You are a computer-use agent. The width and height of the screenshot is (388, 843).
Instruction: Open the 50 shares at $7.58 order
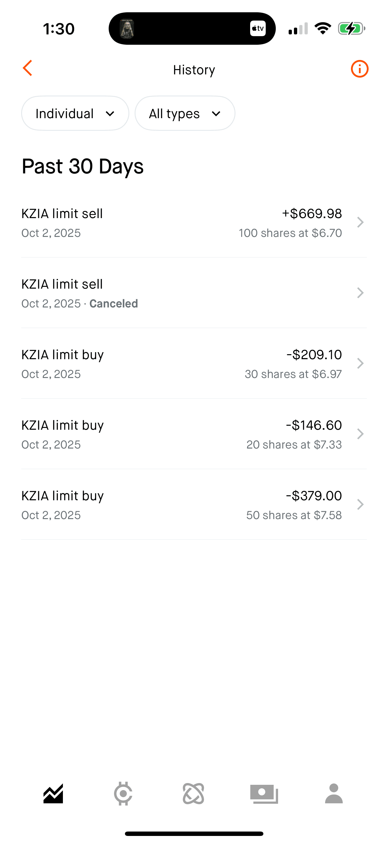pyautogui.click(x=194, y=505)
